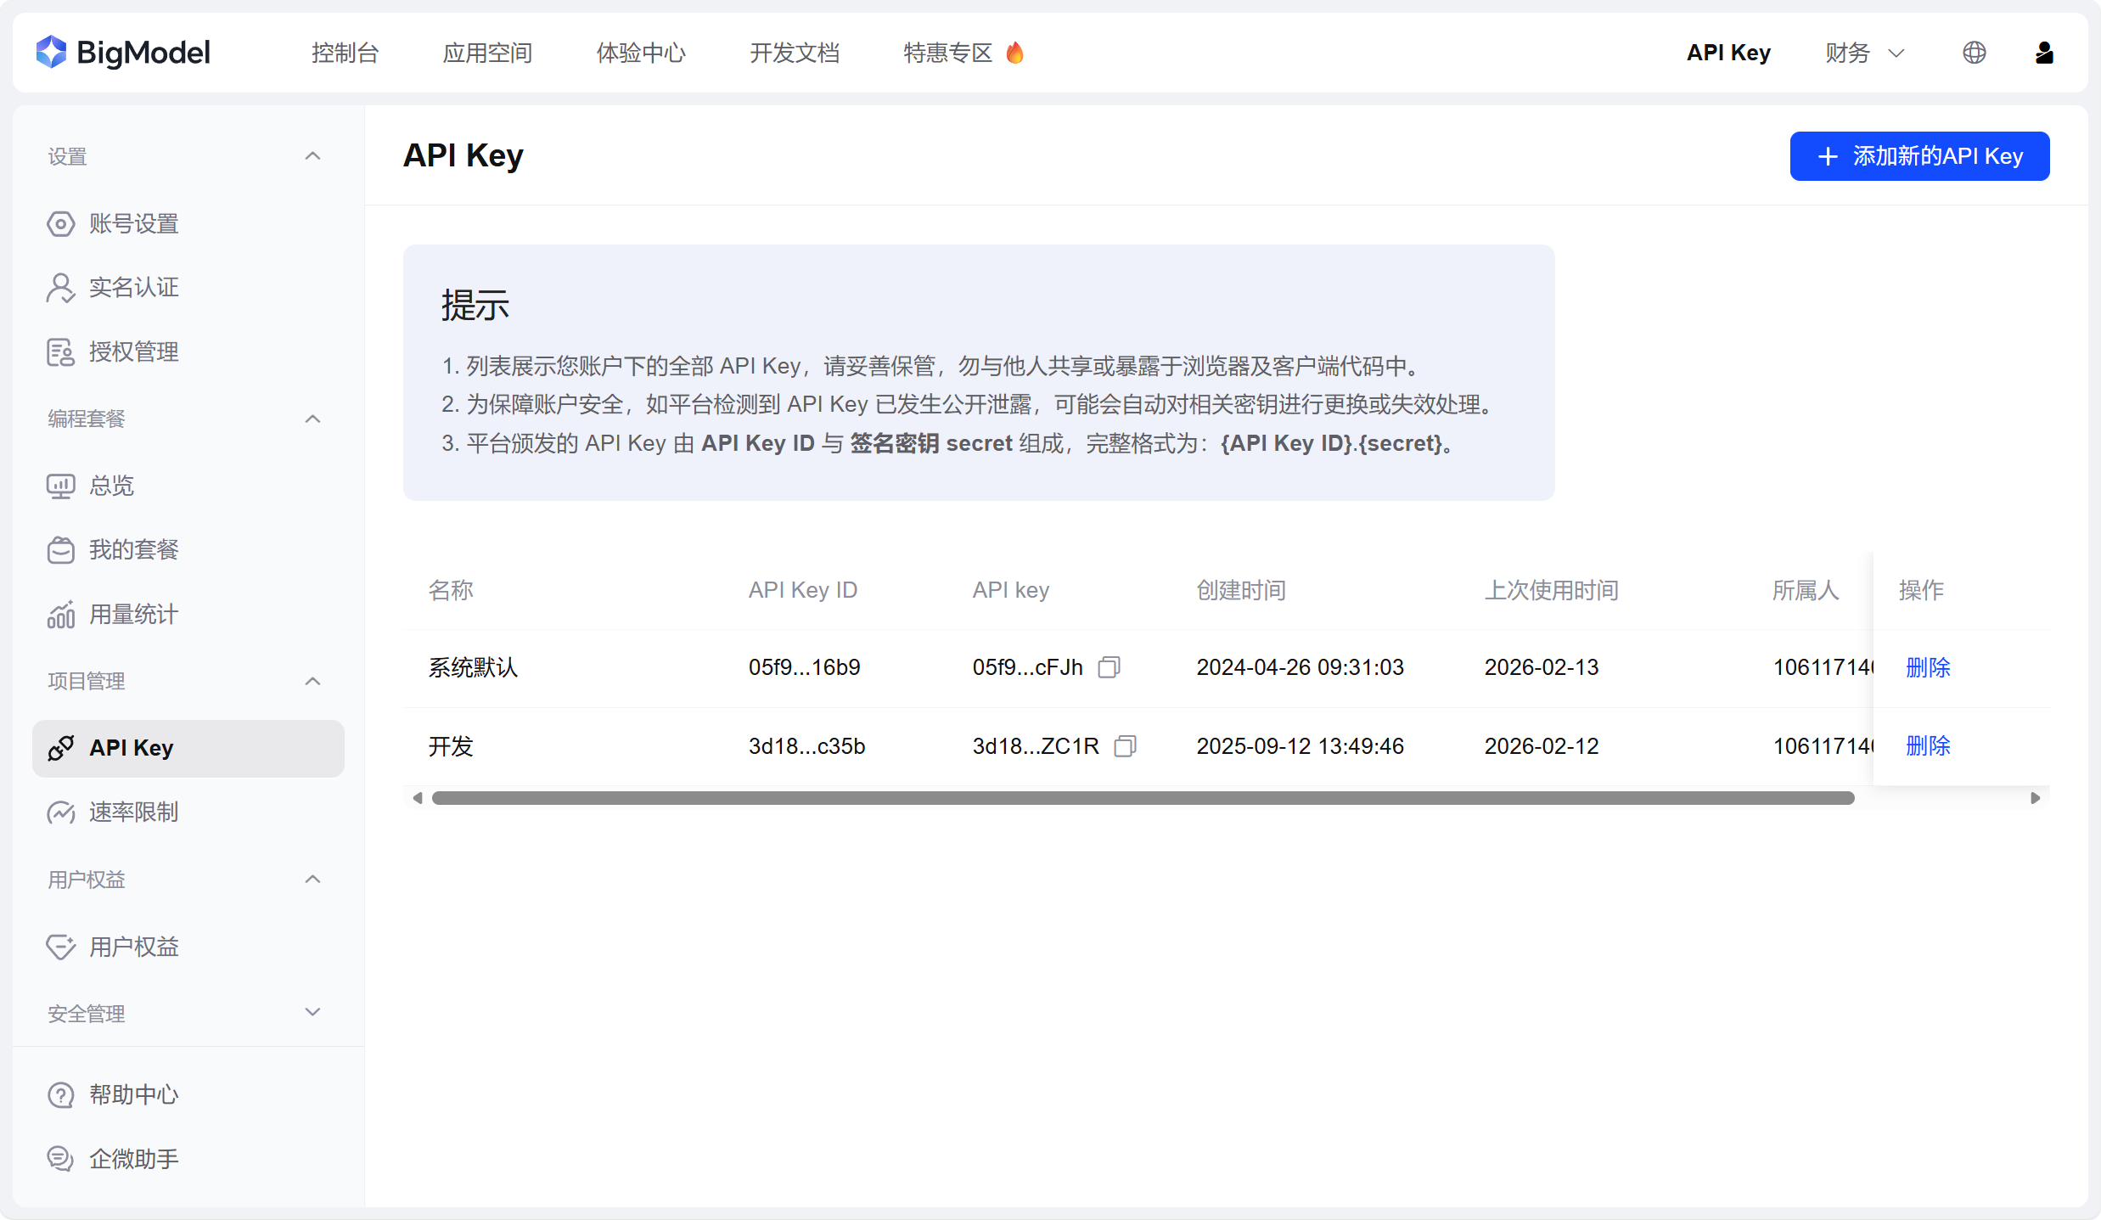Click the horizontal table scrollbar

pyautogui.click(x=1142, y=798)
